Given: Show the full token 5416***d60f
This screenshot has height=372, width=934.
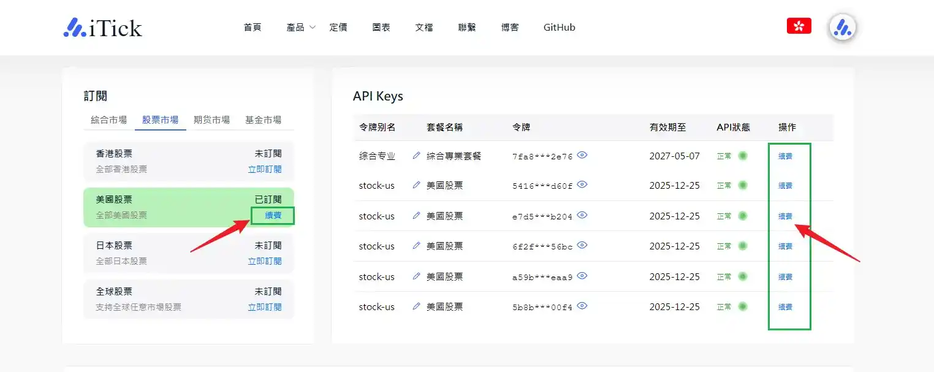Looking at the screenshot, I should coord(582,184).
